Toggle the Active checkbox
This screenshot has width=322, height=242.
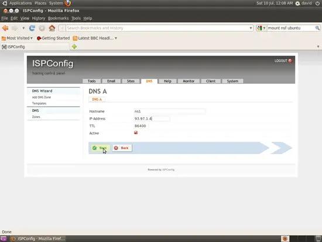point(136,132)
